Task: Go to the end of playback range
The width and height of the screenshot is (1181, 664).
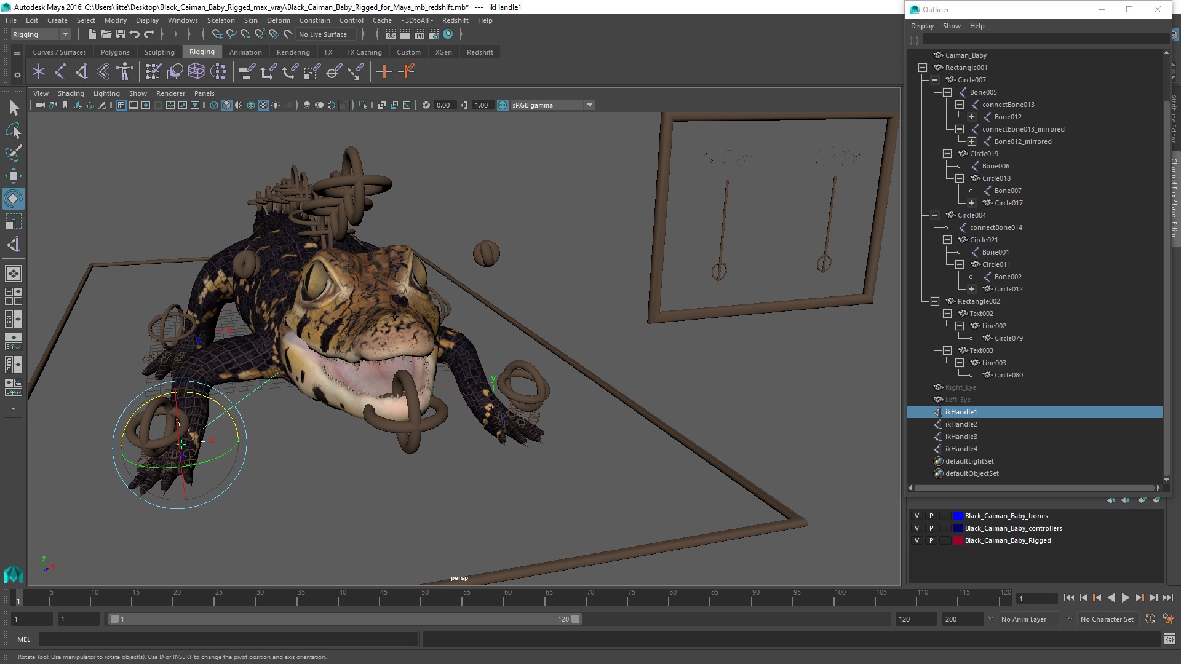Action: (x=1168, y=598)
